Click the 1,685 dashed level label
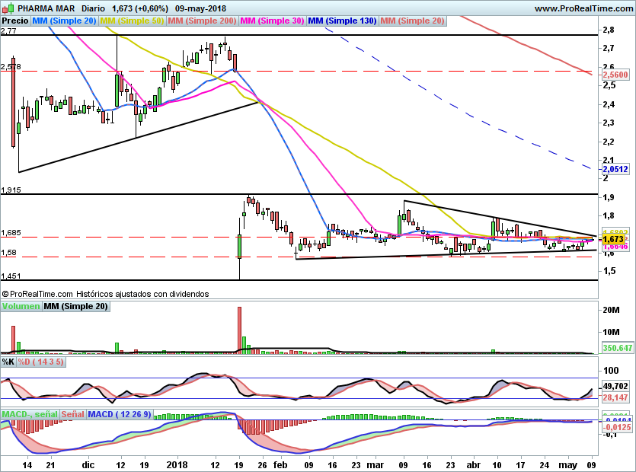The width and height of the screenshot is (636, 472). coord(11,233)
